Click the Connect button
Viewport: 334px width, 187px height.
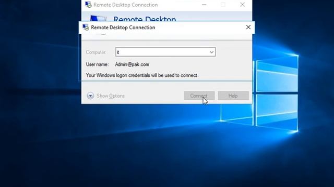[199, 96]
